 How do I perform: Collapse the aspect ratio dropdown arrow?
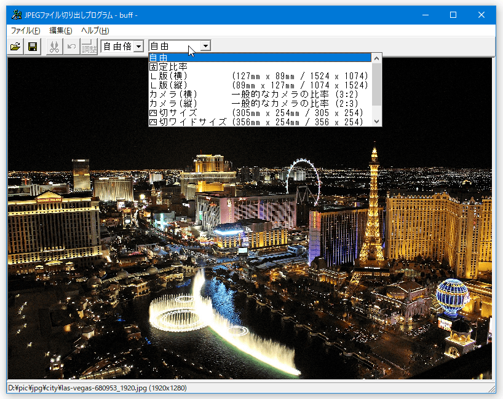[x=205, y=46]
